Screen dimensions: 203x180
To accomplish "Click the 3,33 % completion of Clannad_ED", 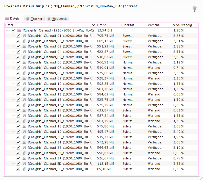I will [x=178, y=164].
